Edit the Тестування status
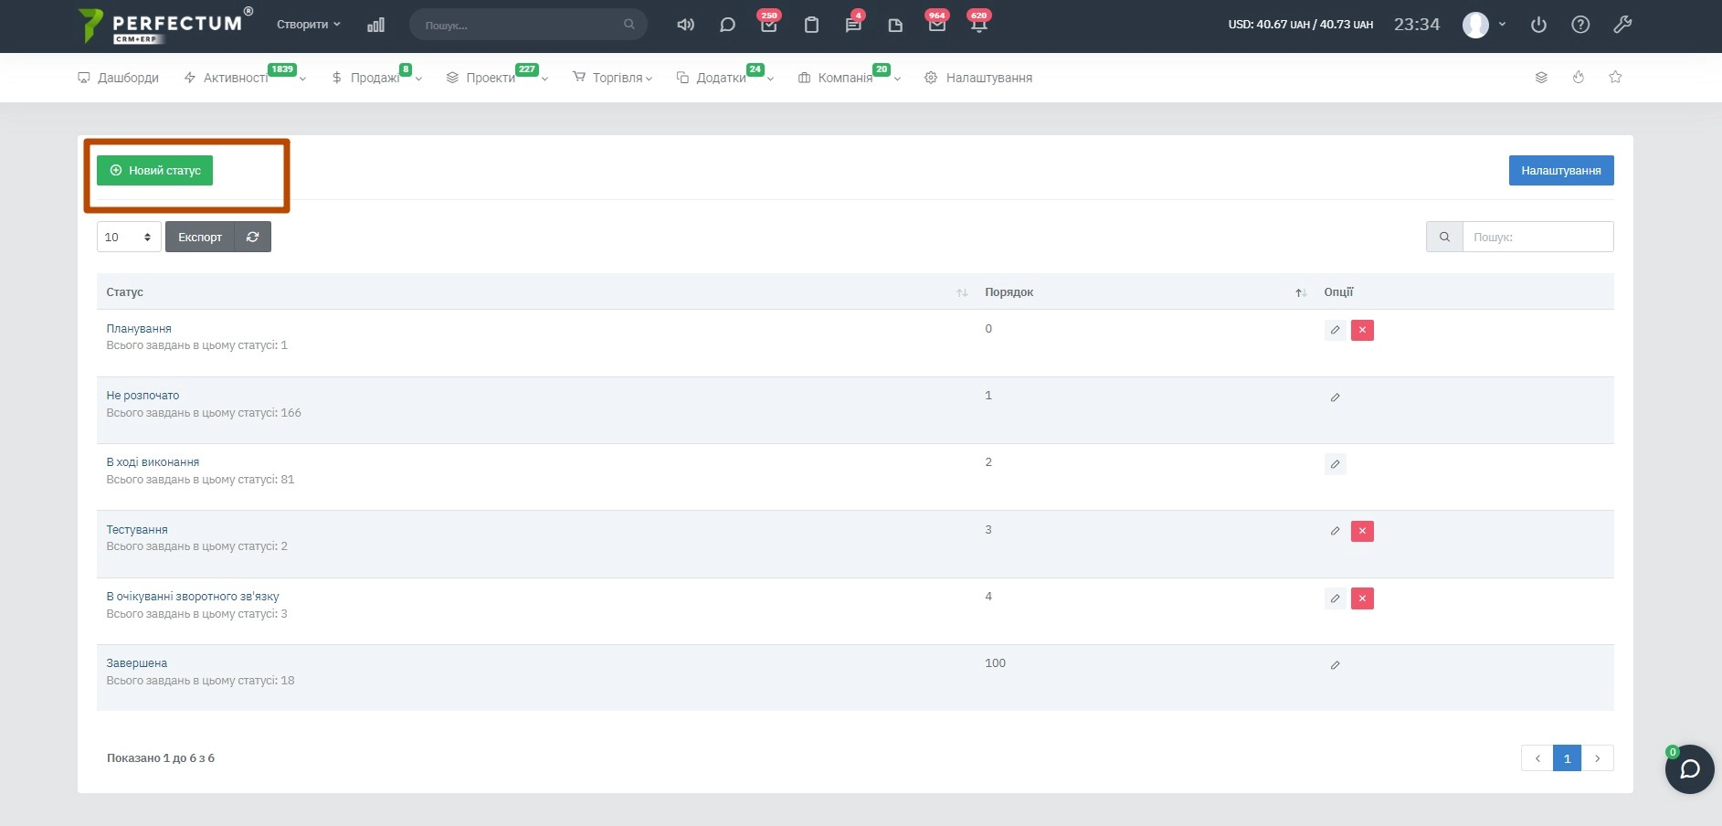The image size is (1722, 826). pyautogui.click(x=1335, y=531)
